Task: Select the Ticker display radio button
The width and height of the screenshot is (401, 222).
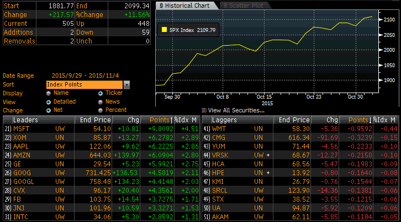Action: 101,93
